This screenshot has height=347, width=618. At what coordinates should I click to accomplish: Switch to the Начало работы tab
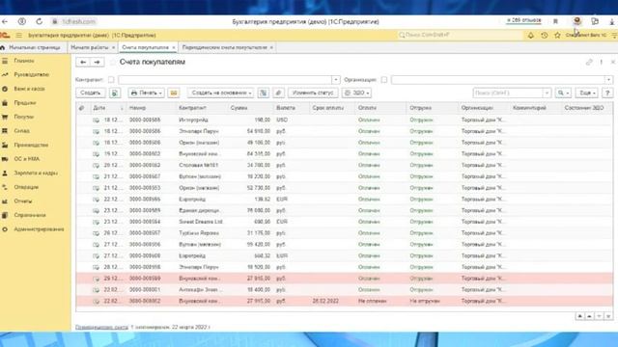pyautogui.click(x=90, y=47)
